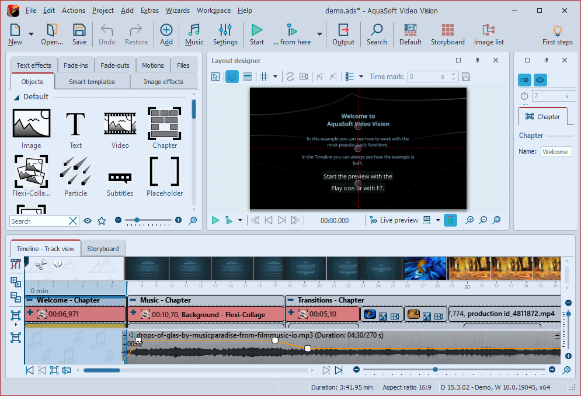Viewport: 581px width, 396px height.
Task: Open Music from the toolbar
Action: click(x=194, y=34)
